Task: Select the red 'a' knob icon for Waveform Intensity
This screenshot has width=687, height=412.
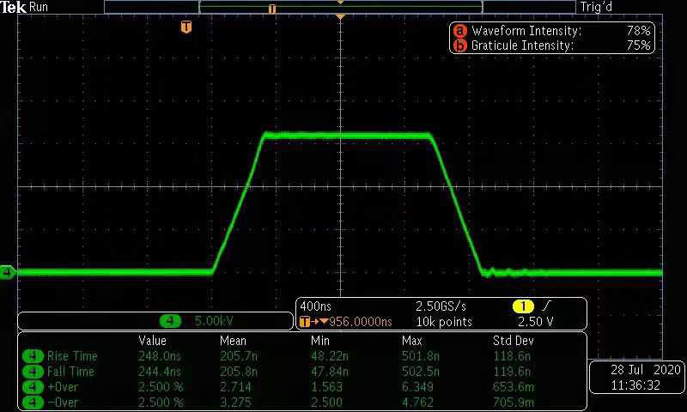Action: (x=459, y=31)
